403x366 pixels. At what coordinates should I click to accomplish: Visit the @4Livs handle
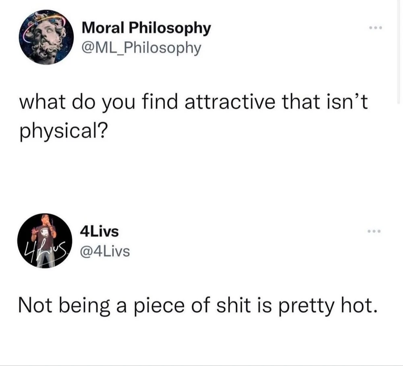[105, 251]
